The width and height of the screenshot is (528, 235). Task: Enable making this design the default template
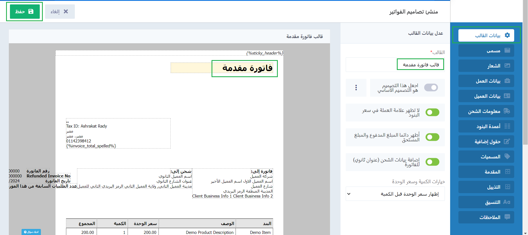pyautogui.click(x=431, y=88)
